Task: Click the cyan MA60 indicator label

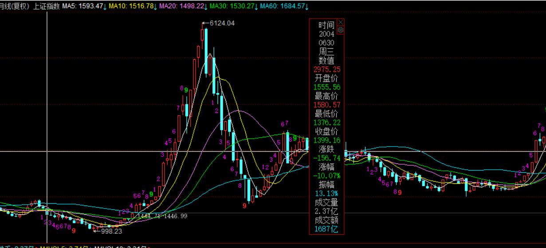Action: click(x=283, y=6)
